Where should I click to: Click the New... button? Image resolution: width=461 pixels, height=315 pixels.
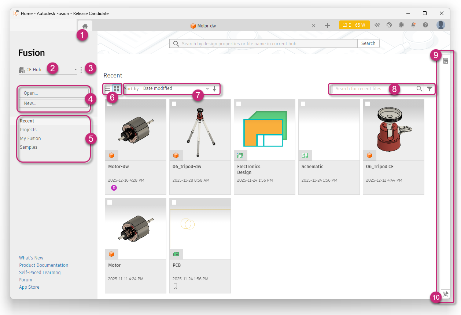[54, 103]
